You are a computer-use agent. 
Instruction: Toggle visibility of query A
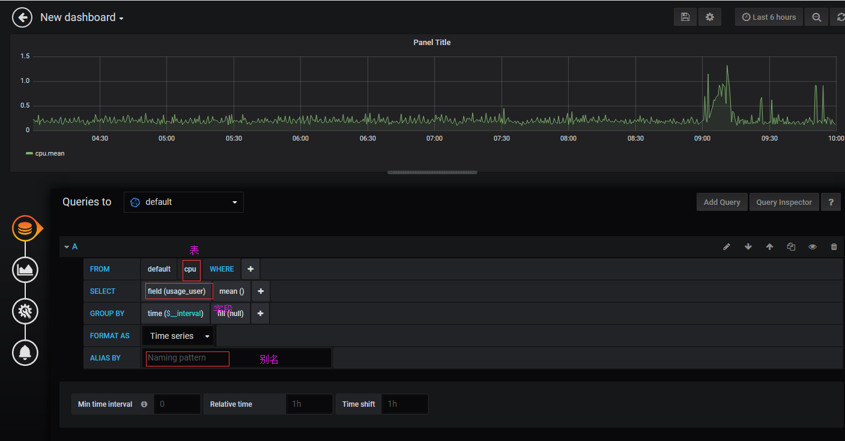point(813,246)
